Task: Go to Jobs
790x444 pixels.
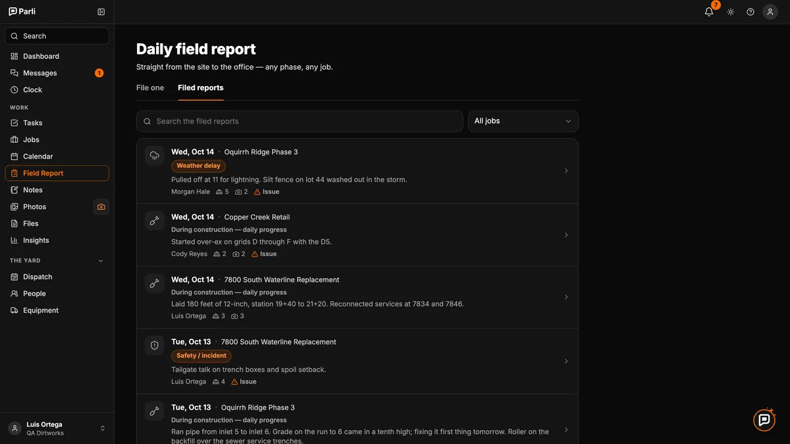Action: click(57, 139)
